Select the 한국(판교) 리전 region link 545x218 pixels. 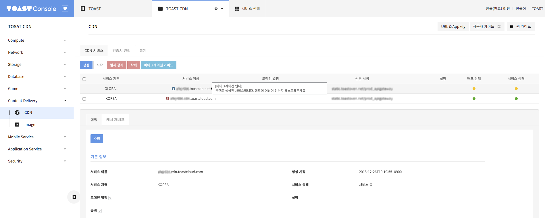498,9
